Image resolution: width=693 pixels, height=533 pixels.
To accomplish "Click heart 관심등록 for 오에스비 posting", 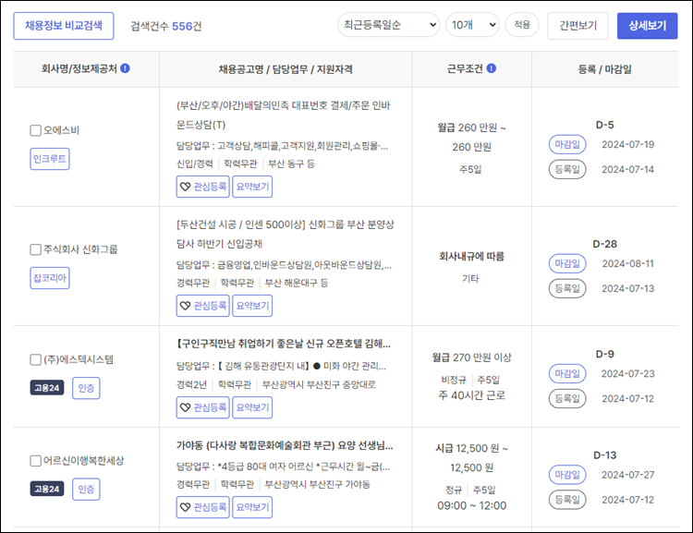I will 203,187.
